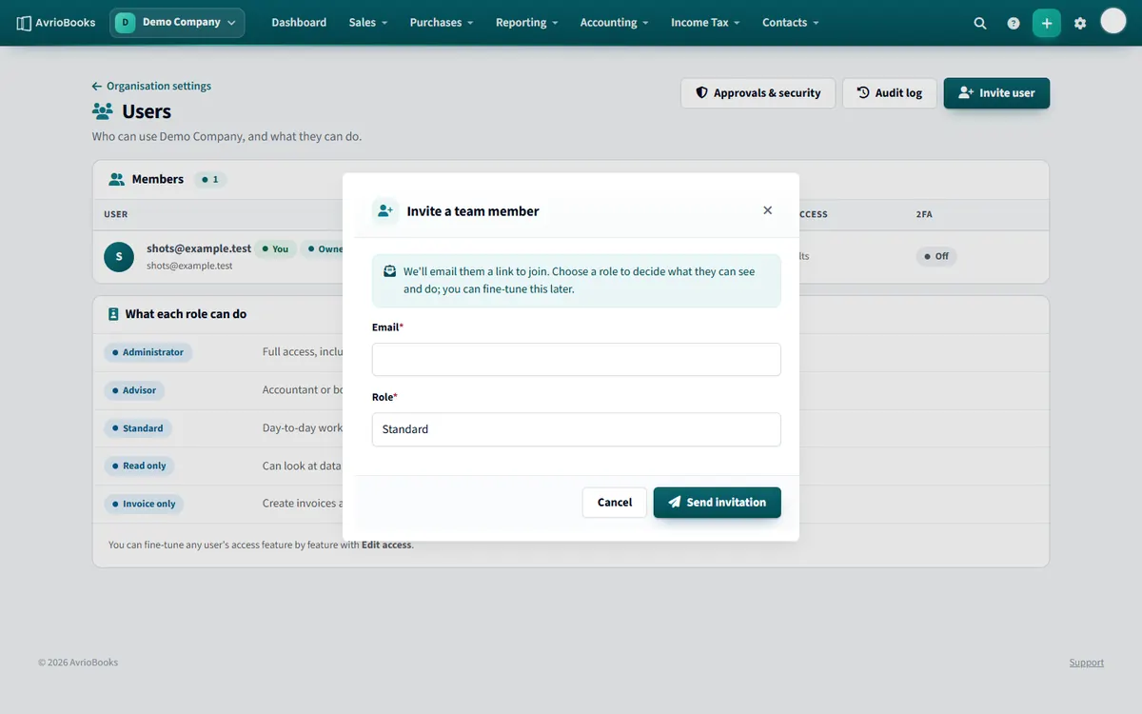This screenshot has height=714, width=1142.
Task: Click the envelope icon in info banner
Action: click(x=390, y=271)
